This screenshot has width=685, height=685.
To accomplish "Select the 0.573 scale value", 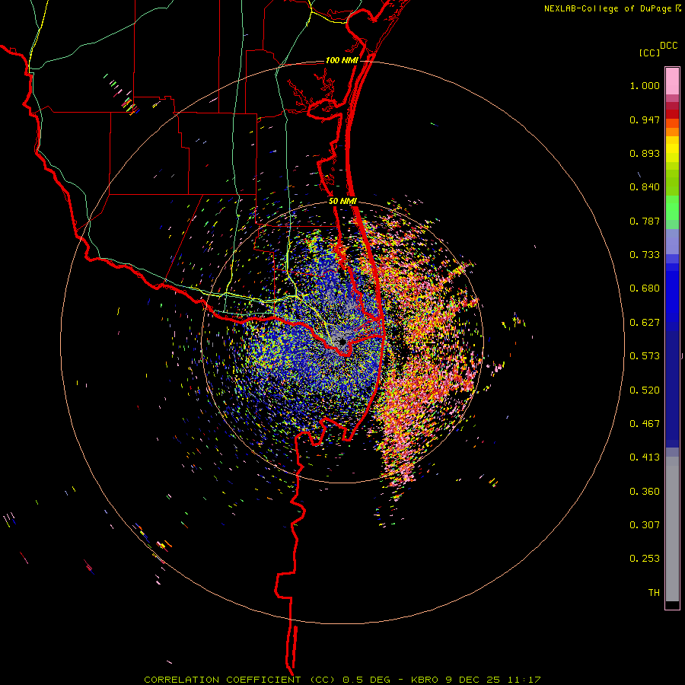I will coord(645,356).
